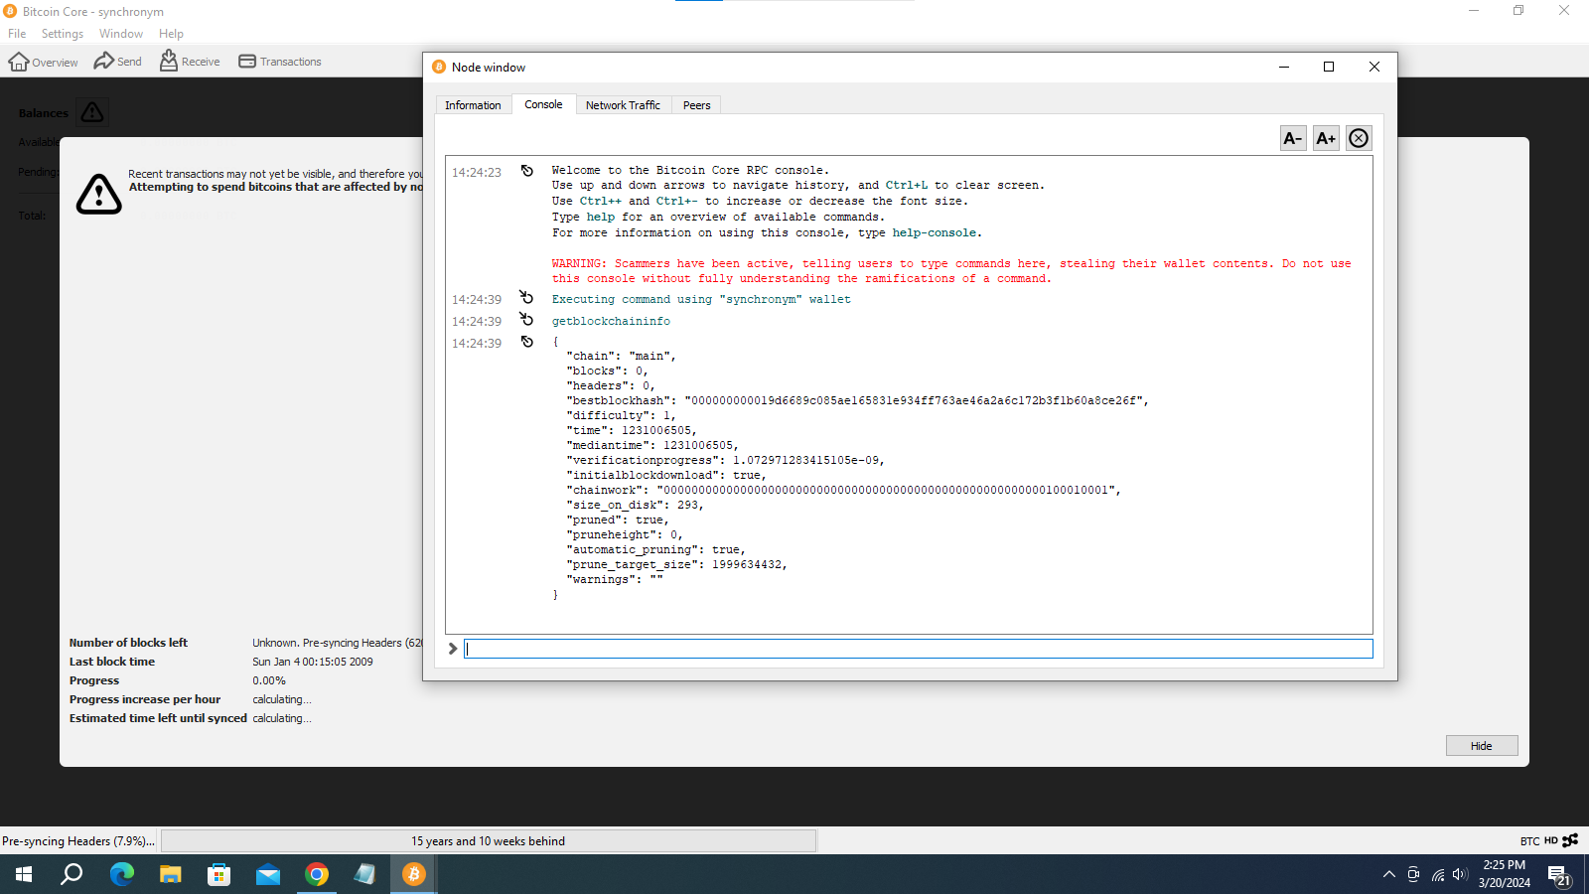Click the Hide button on sync overlay
This screenshot has height=894, width=1589.
(x=1482, y=746)
